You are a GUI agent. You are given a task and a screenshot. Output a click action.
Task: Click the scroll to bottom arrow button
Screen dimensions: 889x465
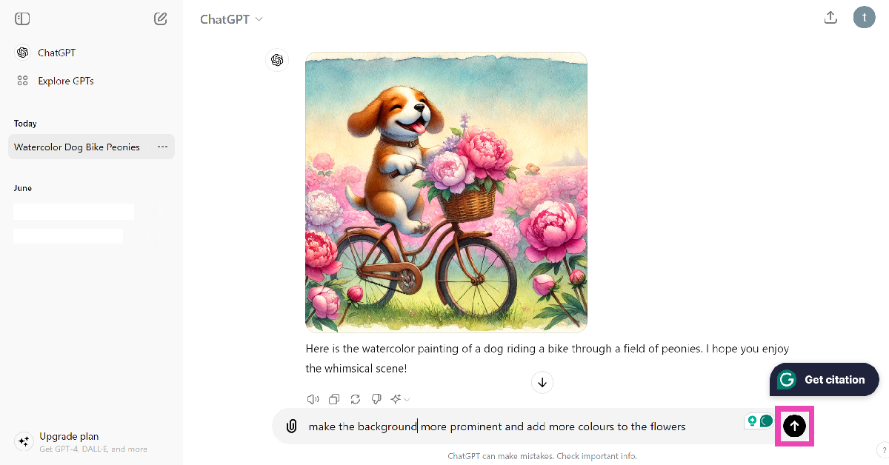tap(542, 382)
